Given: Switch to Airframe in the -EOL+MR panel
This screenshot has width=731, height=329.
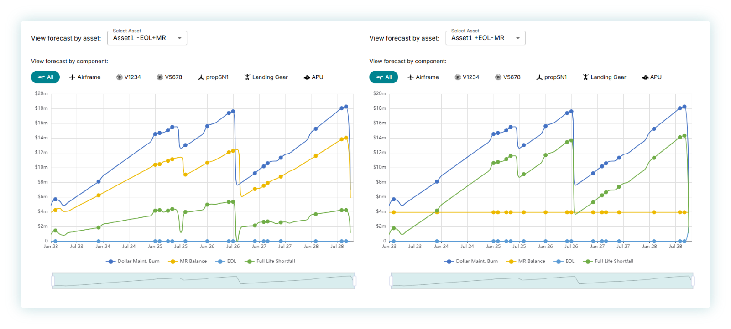Looking at the screenshot, I should coord(85,77).
